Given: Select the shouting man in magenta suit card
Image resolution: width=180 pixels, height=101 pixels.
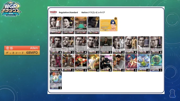Looking at the screenshot, I should pos(56,63).
